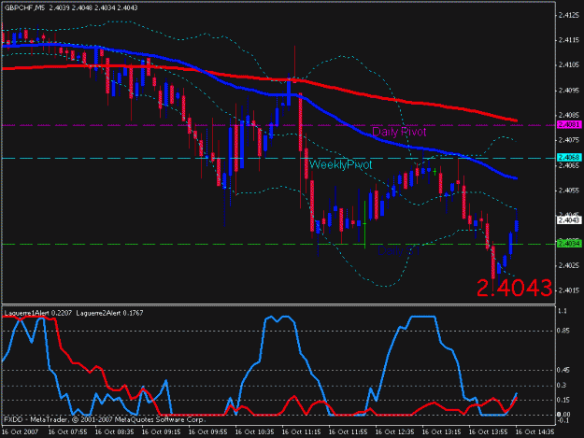Click the '16 Oct 11:55' time label
This screenshot has width=584, height=438.
click(x=349, y=432)
